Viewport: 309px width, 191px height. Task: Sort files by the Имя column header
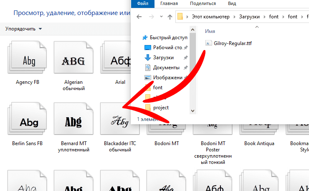click(x=210, y=31)
